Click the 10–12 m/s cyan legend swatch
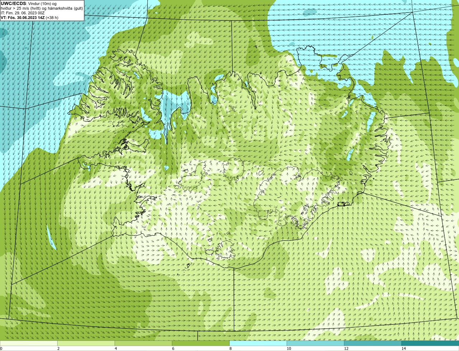This screenshot has width=459, height=351. coord(316,343)
